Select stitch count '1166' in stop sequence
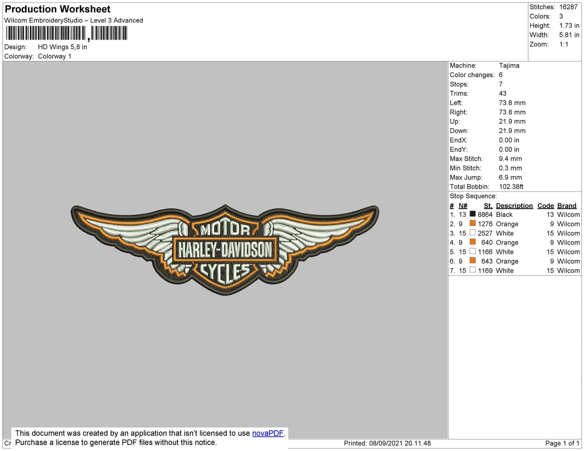The height and width of the screenshot is (451, 584). click(x=485, y=252)
